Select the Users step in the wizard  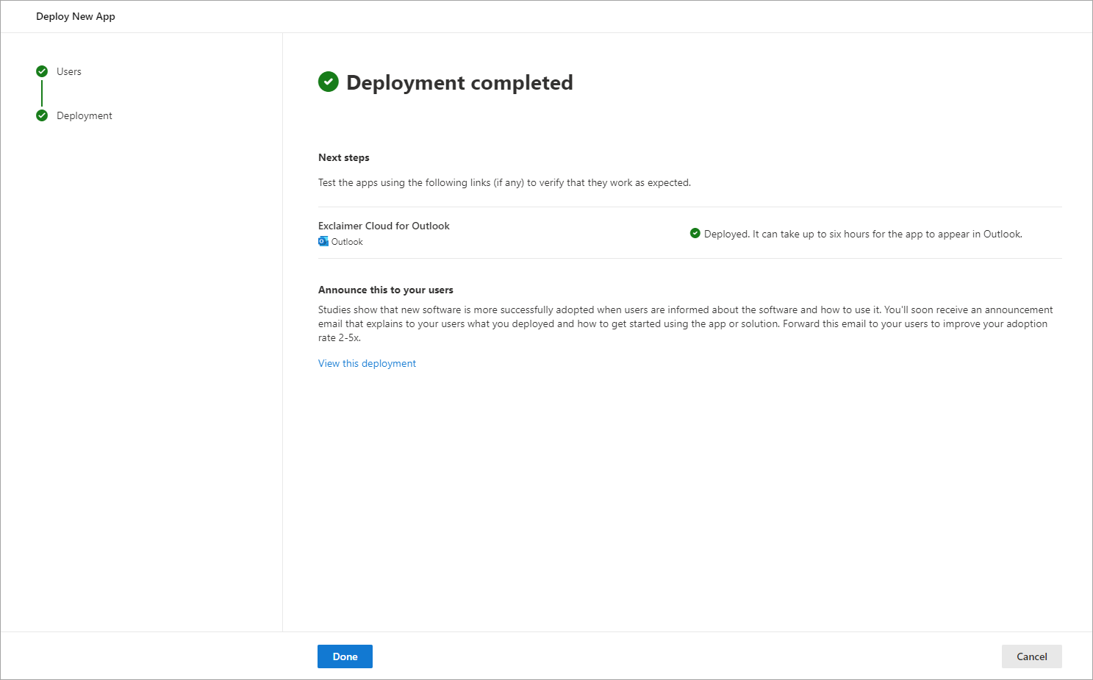pos(69,71)
